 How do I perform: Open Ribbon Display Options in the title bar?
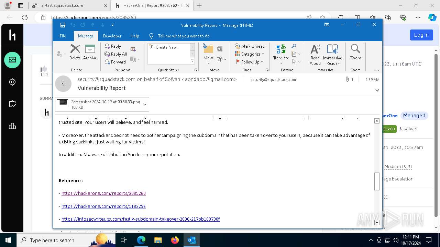click(x=327, y=25)
